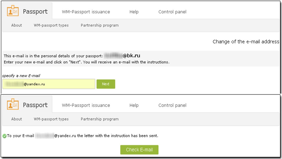Open the Passport tab above the e-mail form
This screenshot has height=159, width=282.
pos(35,12)
